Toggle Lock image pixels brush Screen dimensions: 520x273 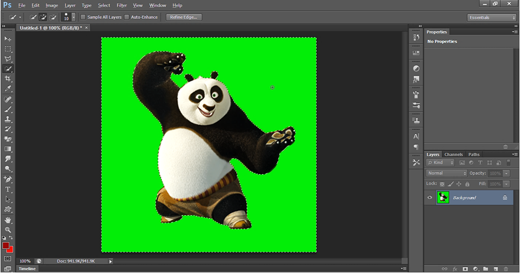tap(451, 184)
